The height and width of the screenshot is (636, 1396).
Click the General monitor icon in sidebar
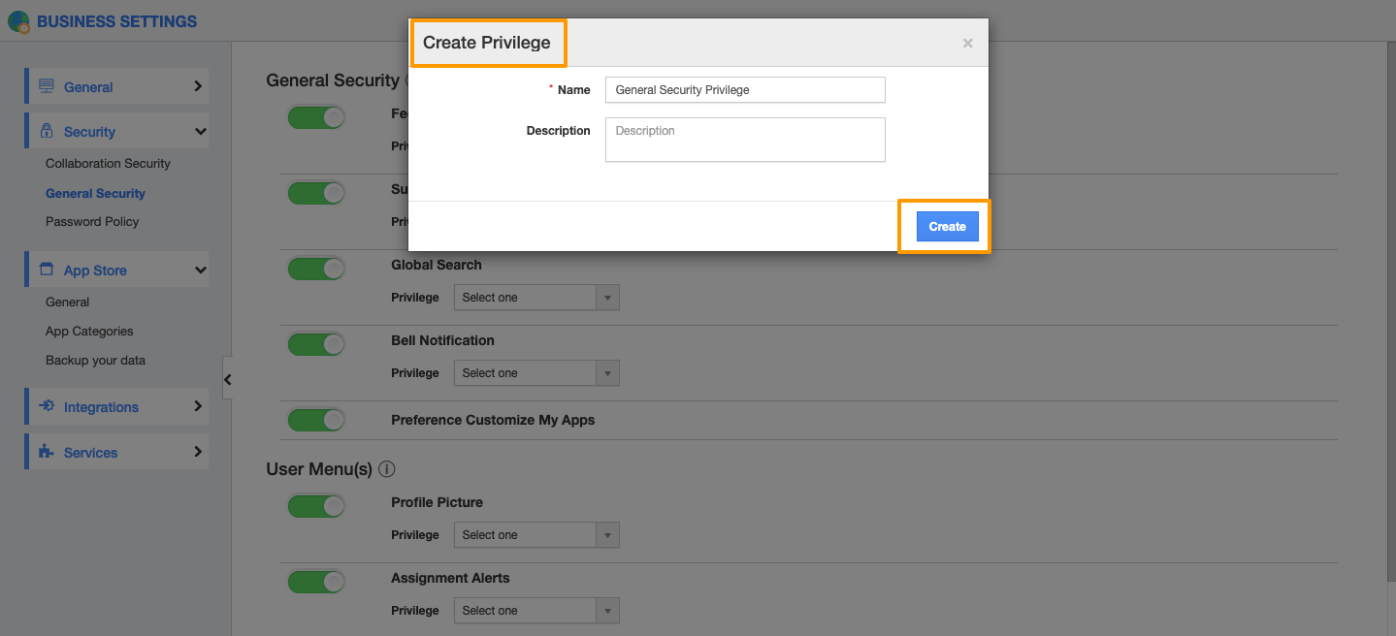tap(47, 86)
